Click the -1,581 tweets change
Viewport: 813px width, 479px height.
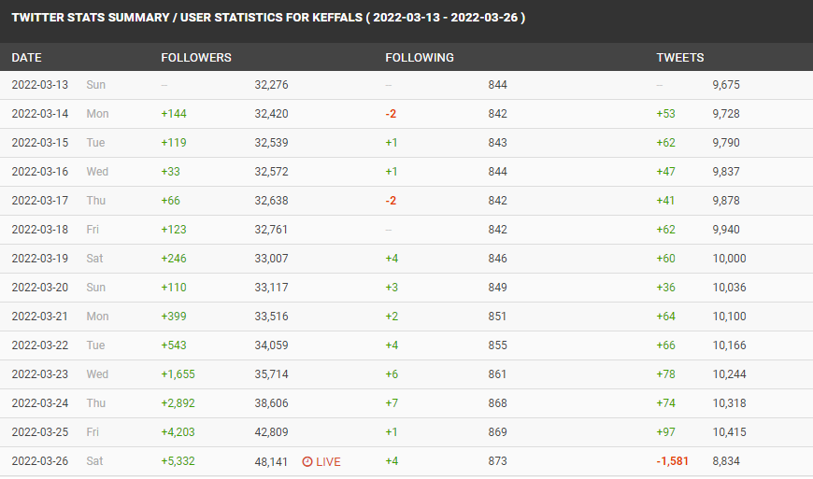[673, 461]
